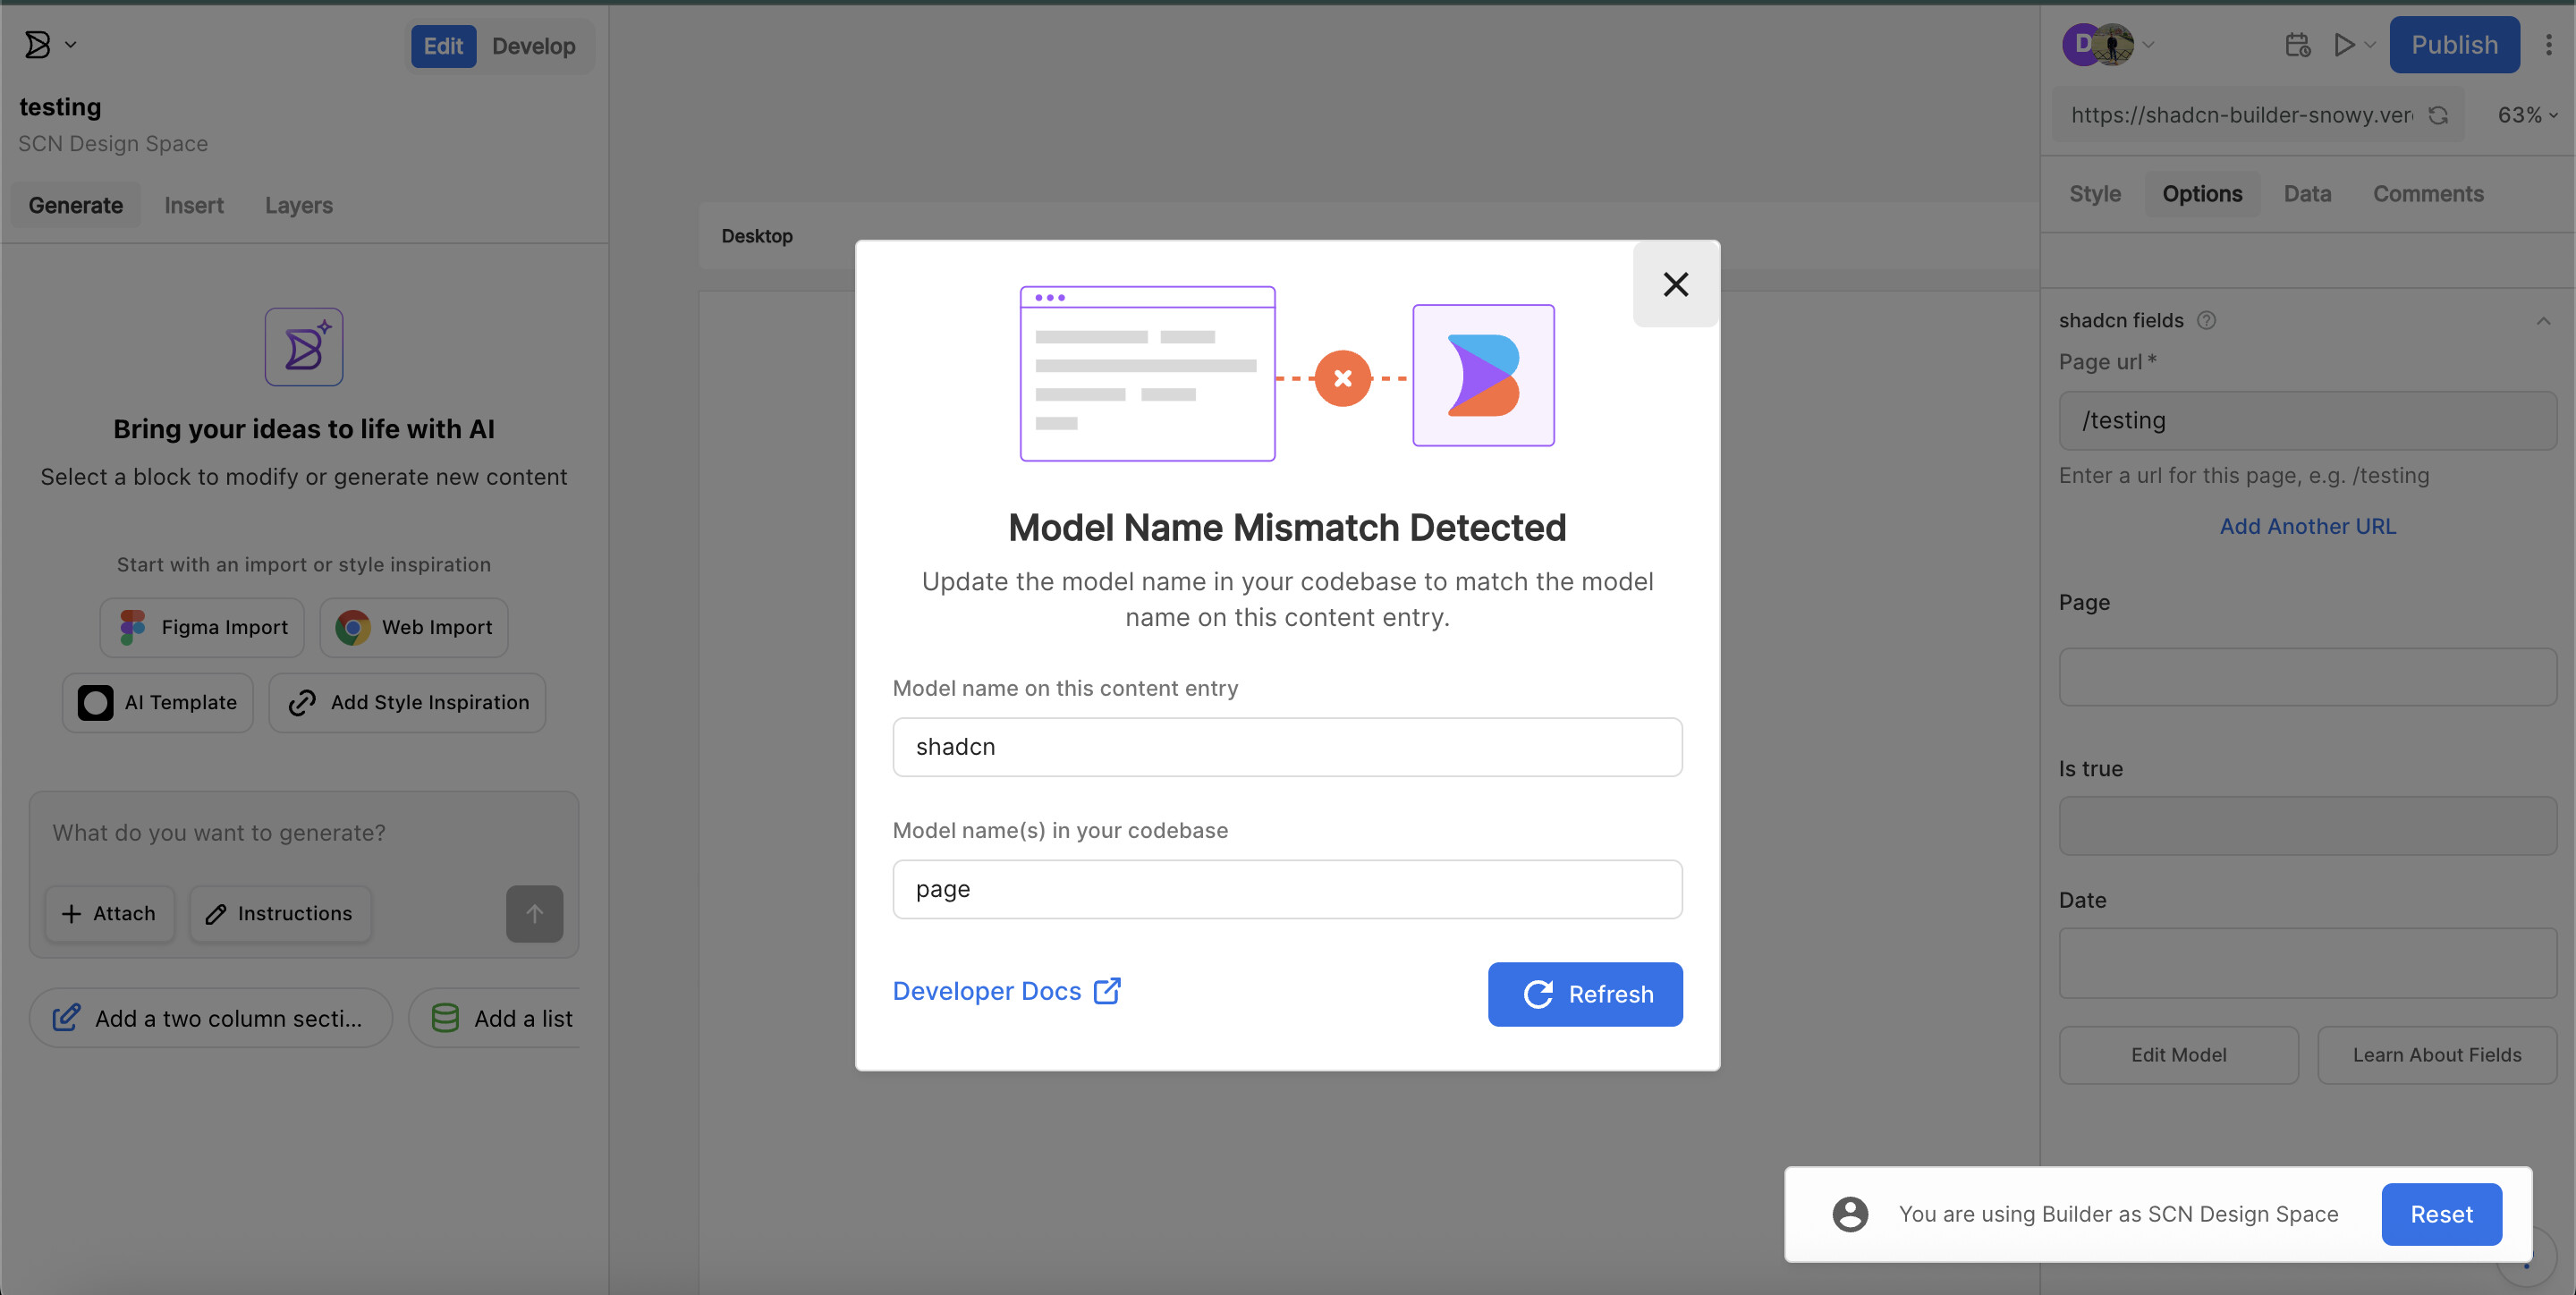Open the schedule calendar icon
Screen dimensions: 2576x1295
click(2297, 44)
